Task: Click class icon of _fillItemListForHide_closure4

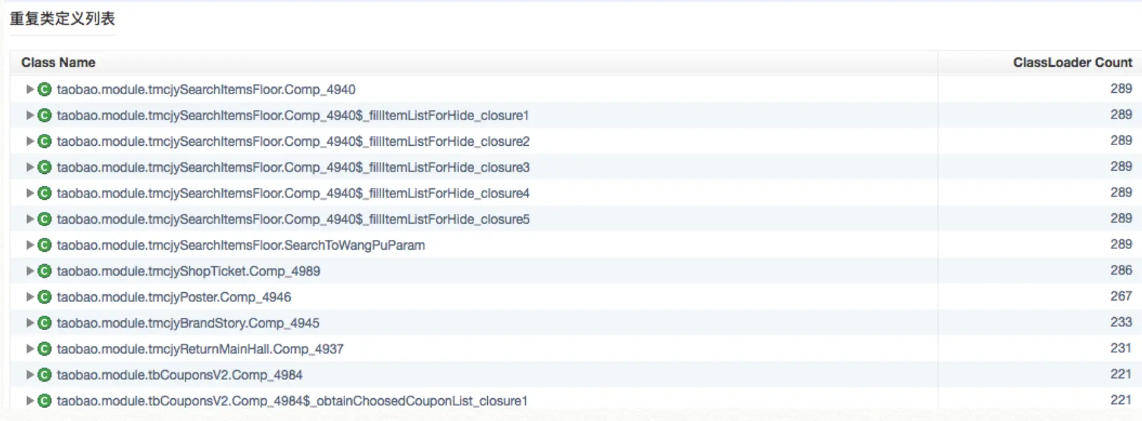Action: click(x=45, y=193)
